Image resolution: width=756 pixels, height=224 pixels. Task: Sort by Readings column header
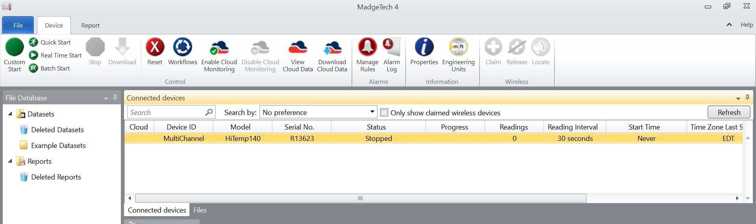[x=514, y=127]
